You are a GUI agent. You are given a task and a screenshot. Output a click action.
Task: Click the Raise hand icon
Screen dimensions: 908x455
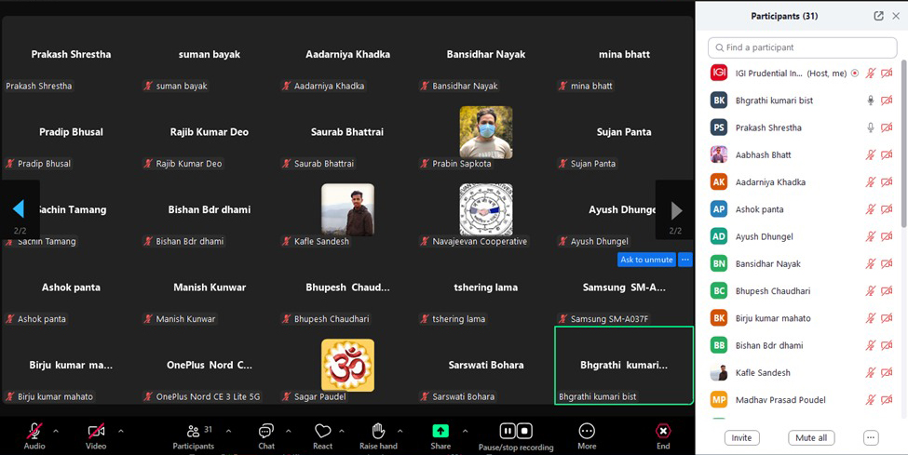[378, 431]
